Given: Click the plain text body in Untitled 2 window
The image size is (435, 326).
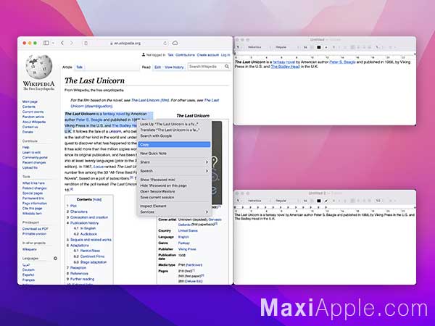Looking at the screenshot, I should point(325,217).
